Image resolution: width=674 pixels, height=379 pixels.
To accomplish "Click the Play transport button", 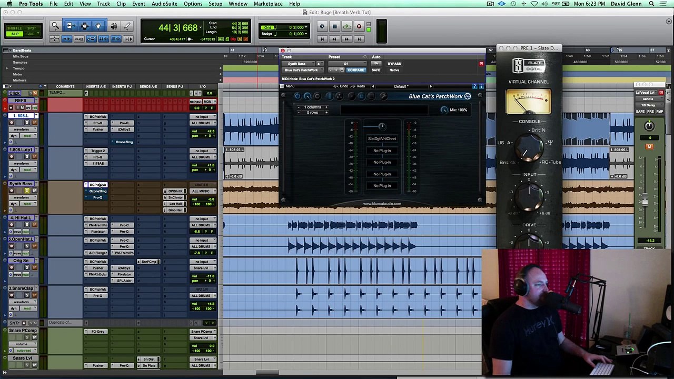I will tap(346, 26).
